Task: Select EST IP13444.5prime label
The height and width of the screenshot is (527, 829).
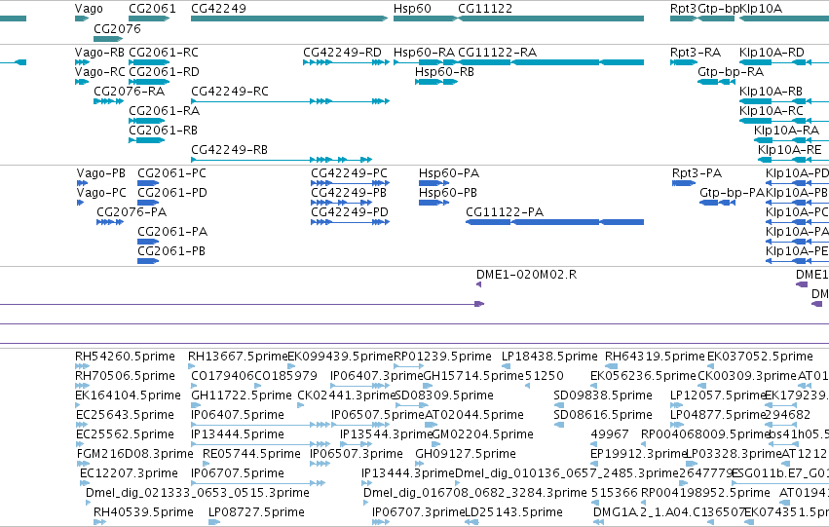Action: [238, 434]
